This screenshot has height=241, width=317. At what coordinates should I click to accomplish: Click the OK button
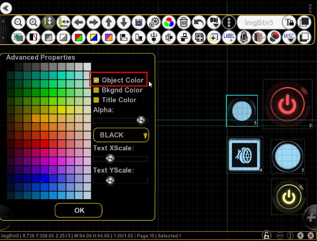coord(79,210)
